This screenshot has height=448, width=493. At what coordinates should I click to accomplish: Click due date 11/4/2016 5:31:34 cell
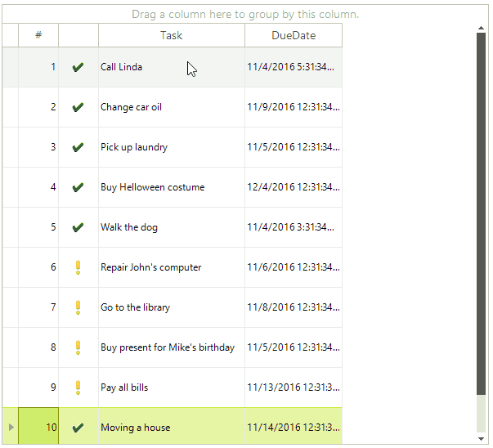(x=294, y=67)
